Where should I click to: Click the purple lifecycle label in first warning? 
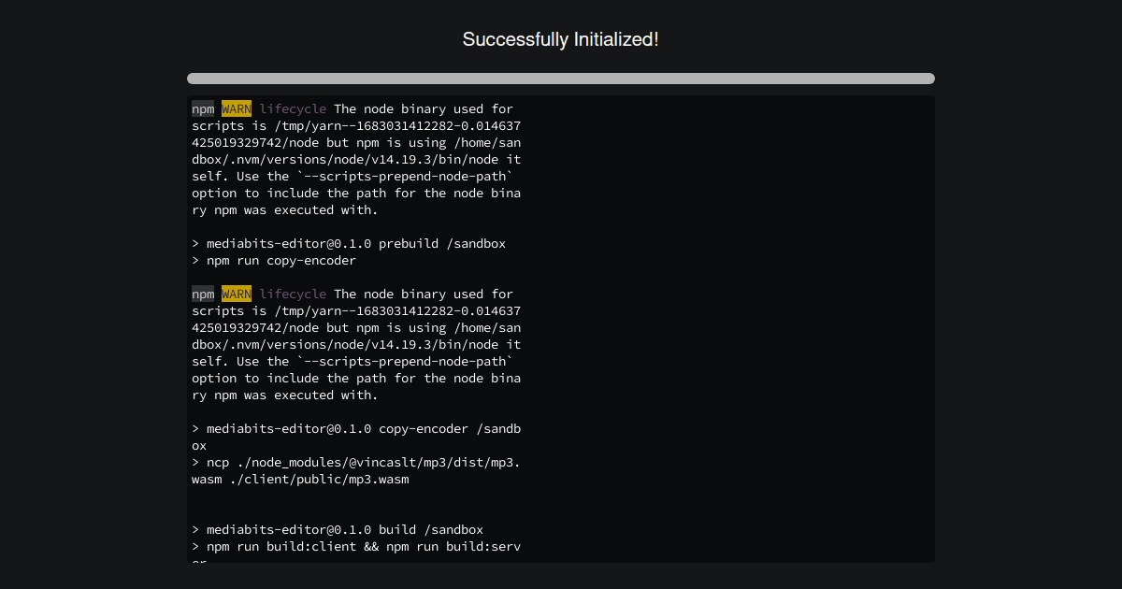pyautogui.click(x=293, y=108)
